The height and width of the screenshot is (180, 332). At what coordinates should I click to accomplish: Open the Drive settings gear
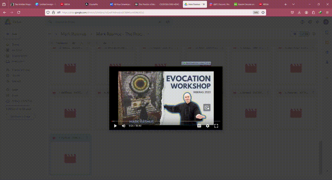coord(310,22)
